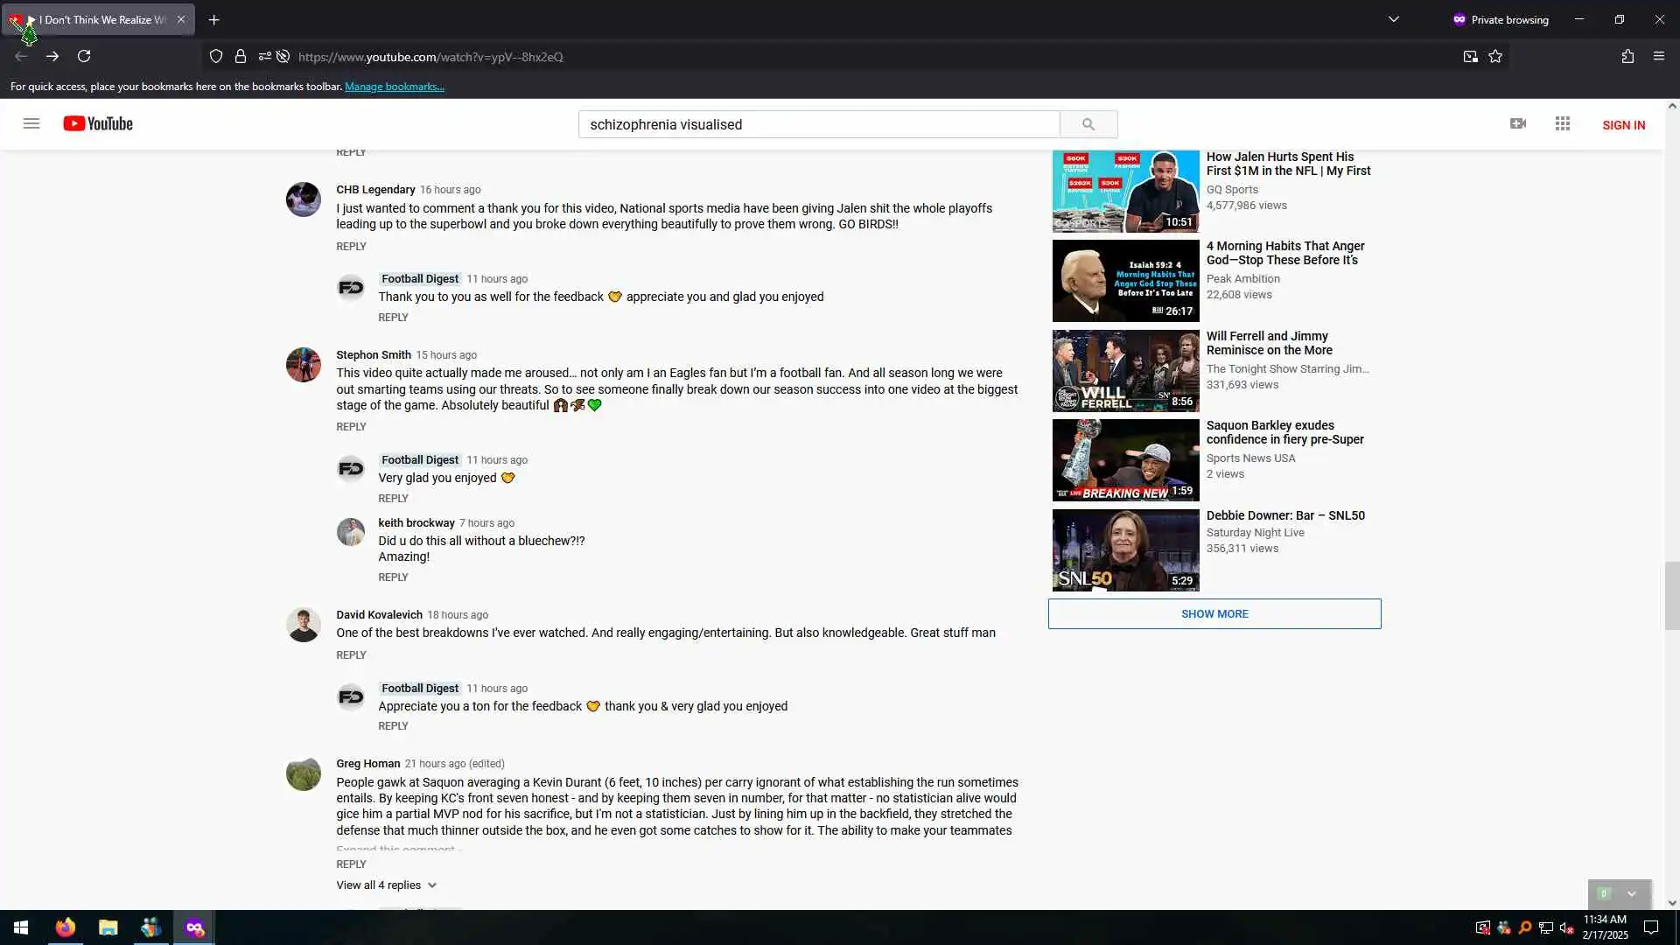Open the Firefox application menu
1680x945 pixels.
tap(1659, 56)
